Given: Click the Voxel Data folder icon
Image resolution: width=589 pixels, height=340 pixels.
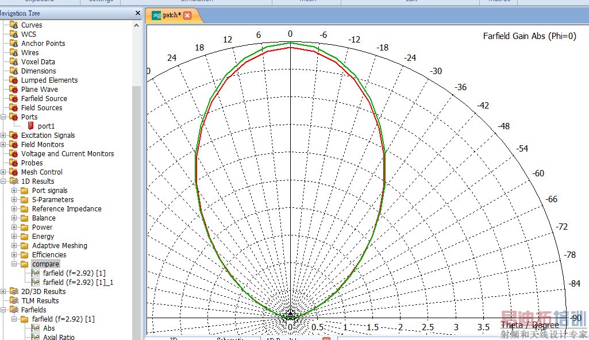Looking at the screenshot, I should [x=14, y=62].
